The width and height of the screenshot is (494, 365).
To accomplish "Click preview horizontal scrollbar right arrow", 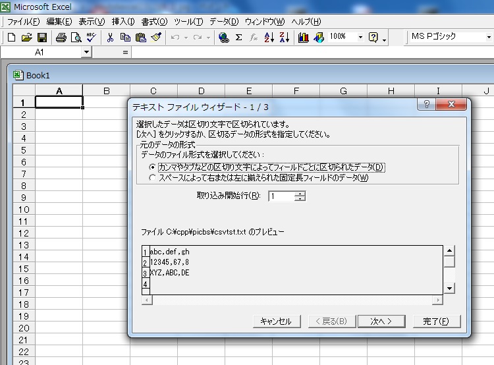I will (437, 300).
